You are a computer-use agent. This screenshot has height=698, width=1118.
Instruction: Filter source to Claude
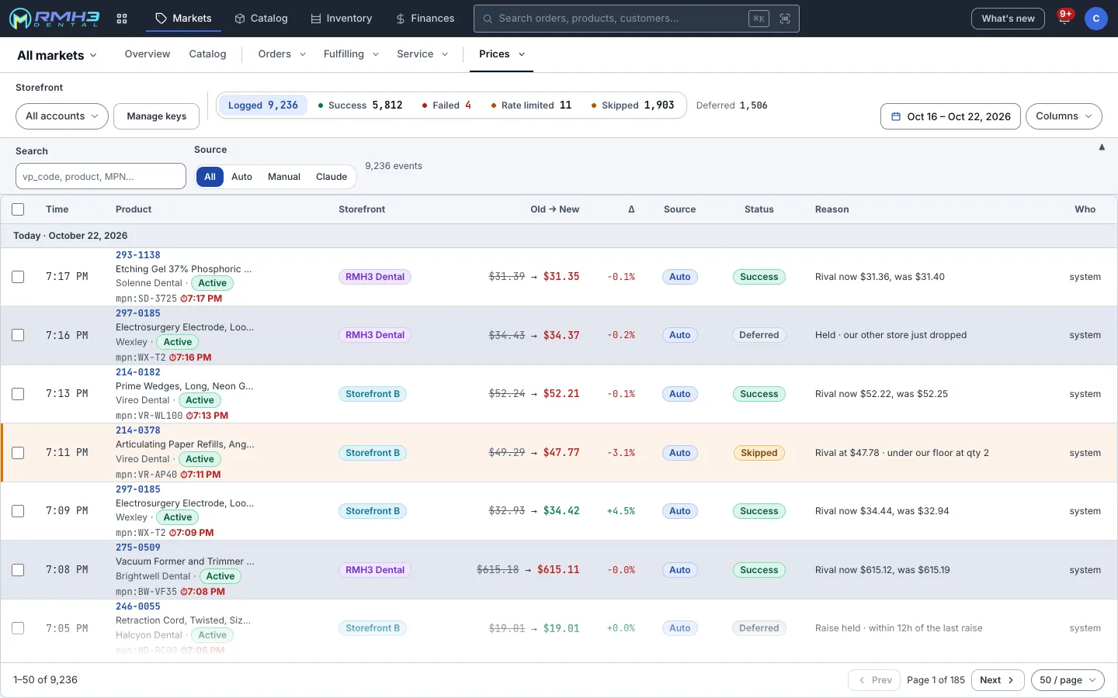point(332,177)
